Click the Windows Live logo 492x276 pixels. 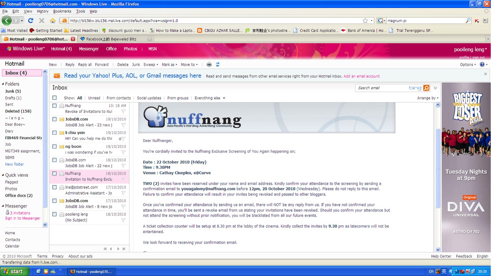point(26,49)
